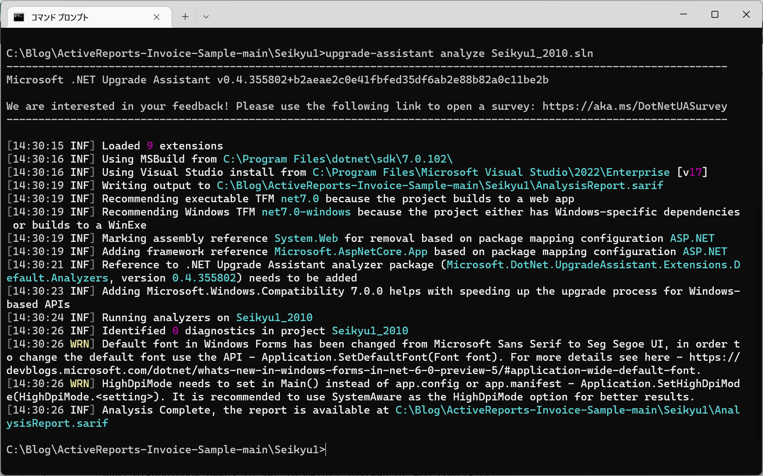Click the cyan version number 0.4.355802
Image resolution: width=763 pixels, height=476 pixels.
click(x=204, y=278)
